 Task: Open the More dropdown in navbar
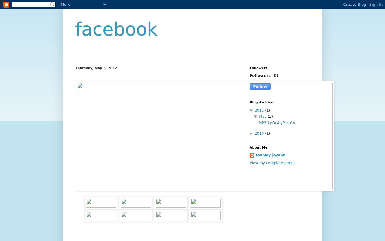(83, 4)
